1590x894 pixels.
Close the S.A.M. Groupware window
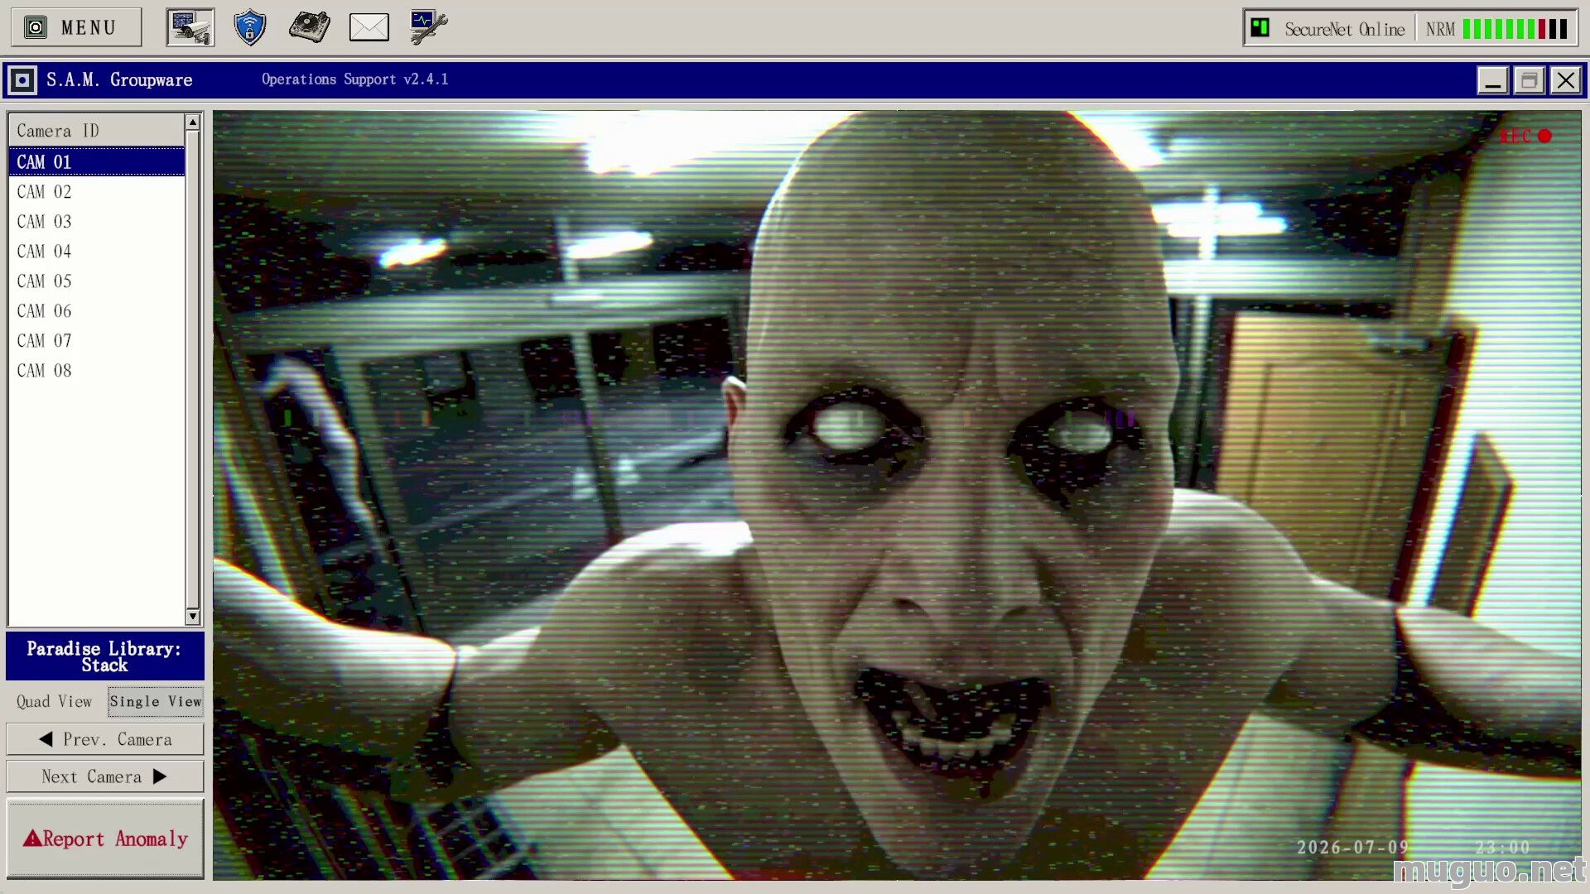point(1566,80)
